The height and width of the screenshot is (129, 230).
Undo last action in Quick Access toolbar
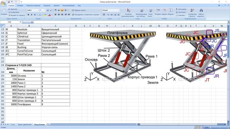click(12, 2)
